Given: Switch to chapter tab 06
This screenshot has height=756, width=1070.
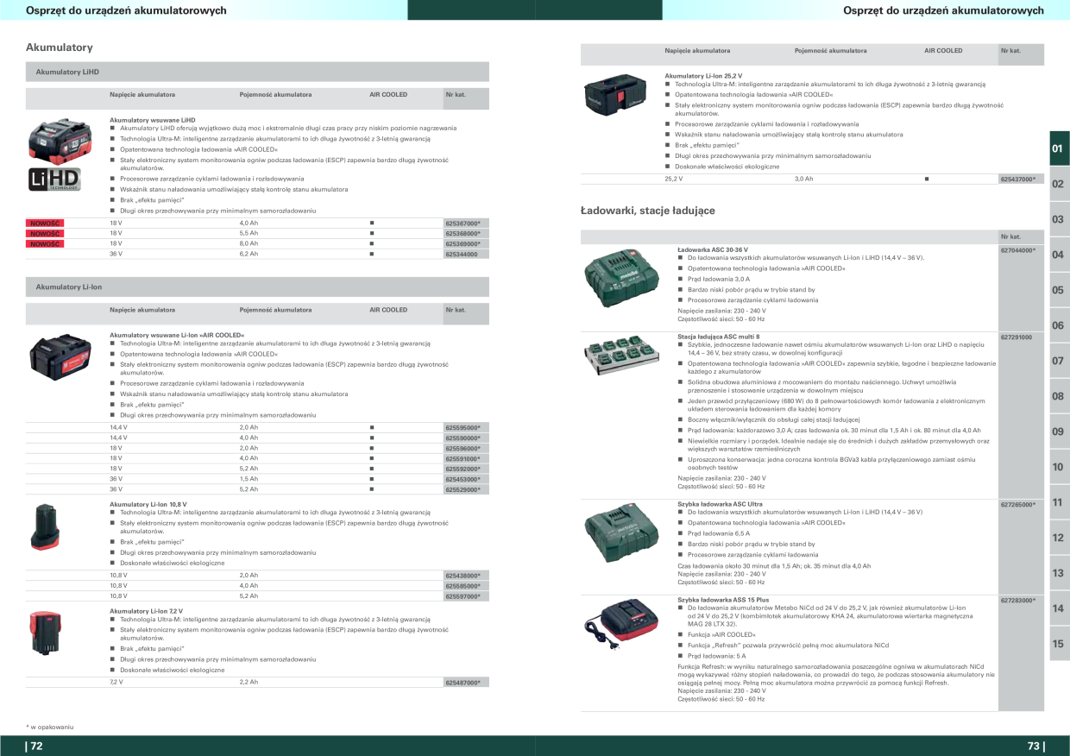Looking at the screenshot, I should (1059, 325).
